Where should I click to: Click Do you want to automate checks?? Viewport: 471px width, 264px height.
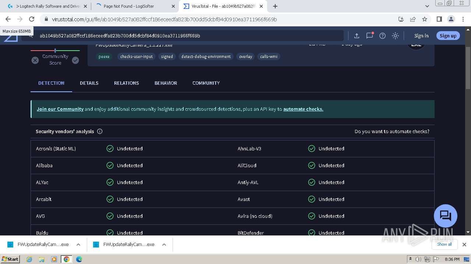click(x=392, y=131)
